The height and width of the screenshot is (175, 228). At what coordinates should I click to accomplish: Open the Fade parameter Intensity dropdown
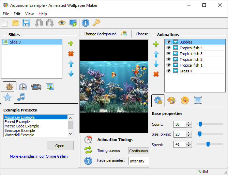139,161
